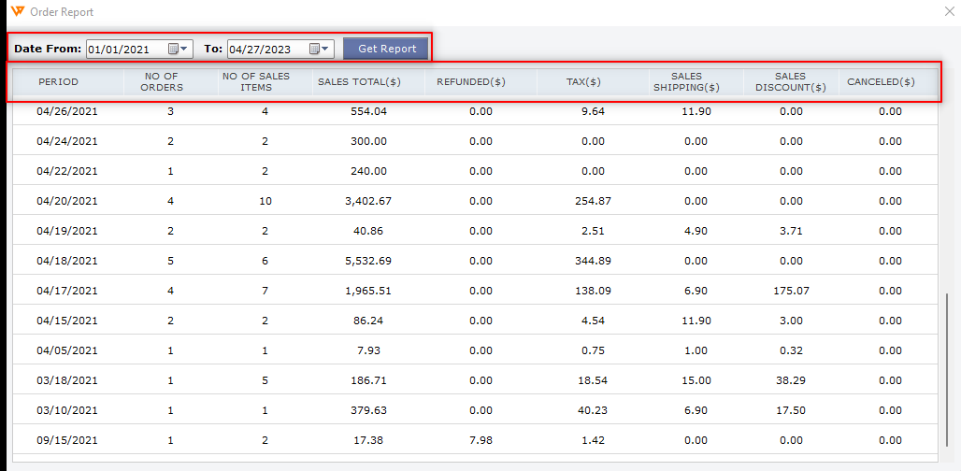
Task: Select the 03/18/2021 period cell
Action: 66,380
